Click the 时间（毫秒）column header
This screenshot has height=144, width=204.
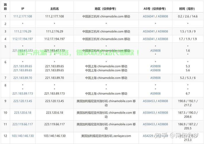(188, 9)
